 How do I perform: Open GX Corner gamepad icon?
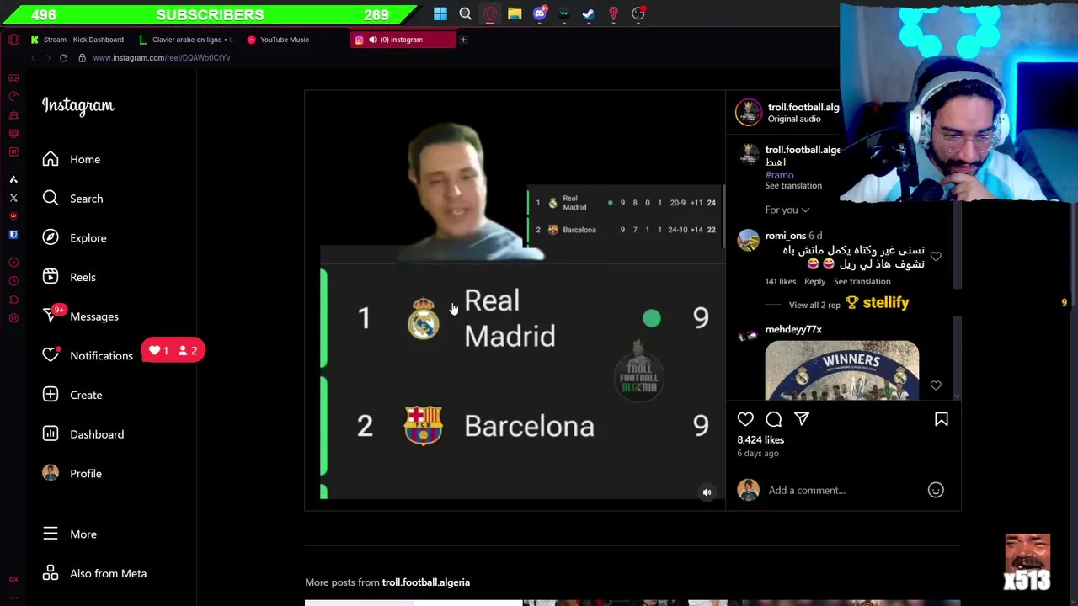point(13,77)
